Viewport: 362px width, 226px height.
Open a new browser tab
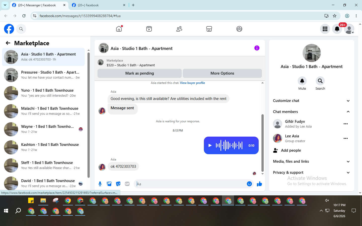pos(133,5)
